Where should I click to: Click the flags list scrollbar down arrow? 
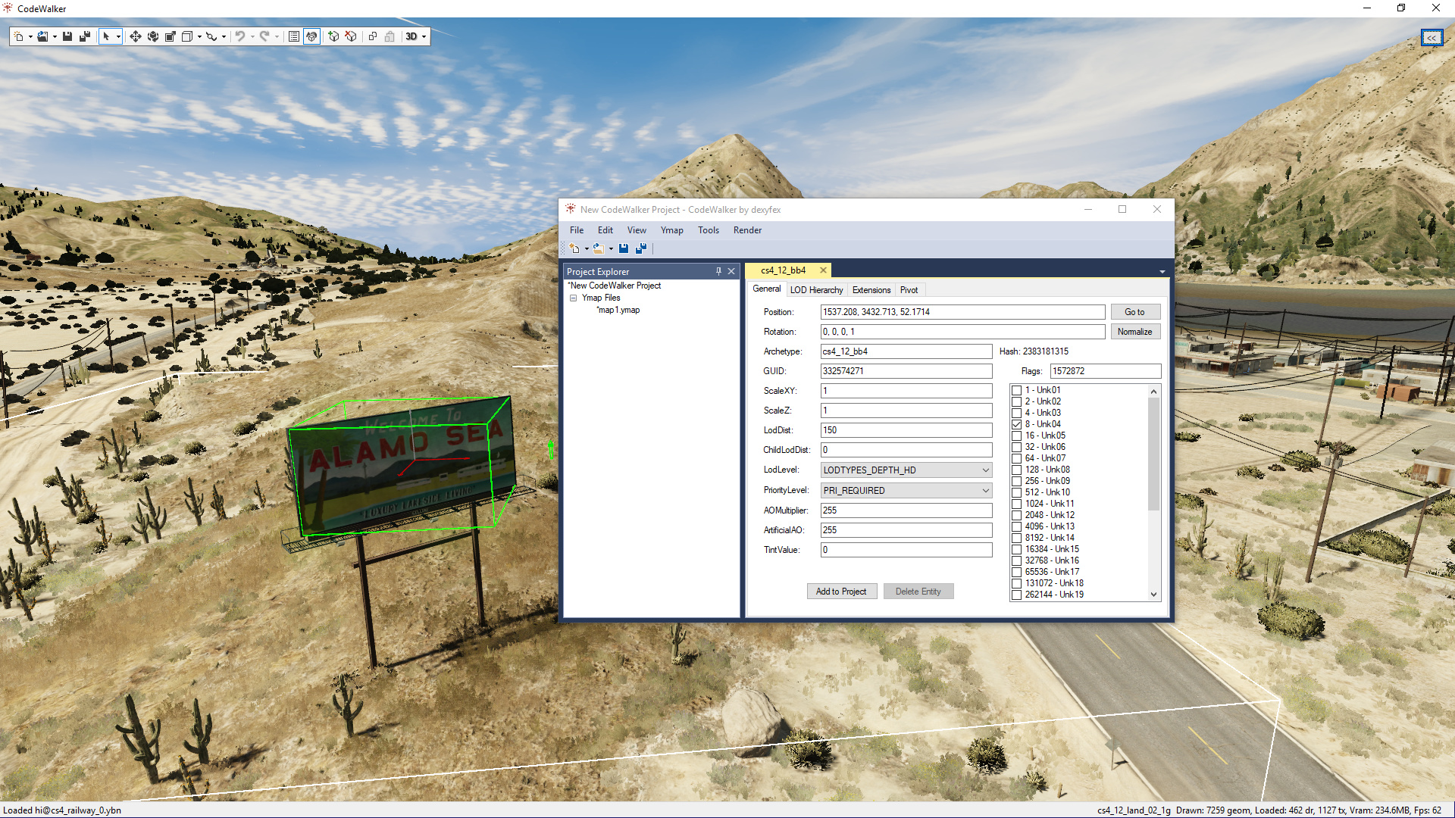tap(1153, 595)
